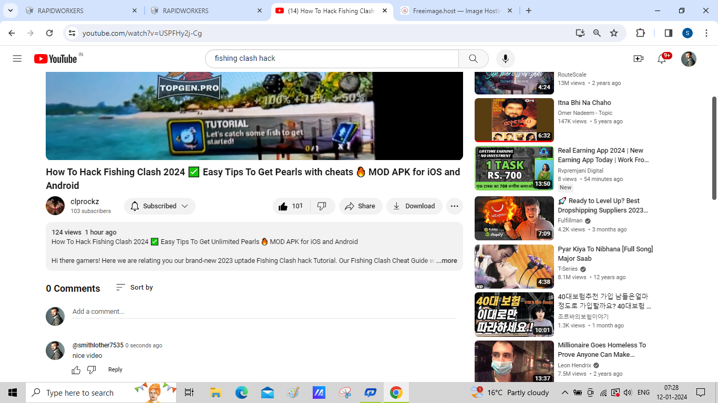Image resolution: width=718 pixels, height=403 pixels.
Task: View site information icon in address bar
Action: [x=72, y=33]
